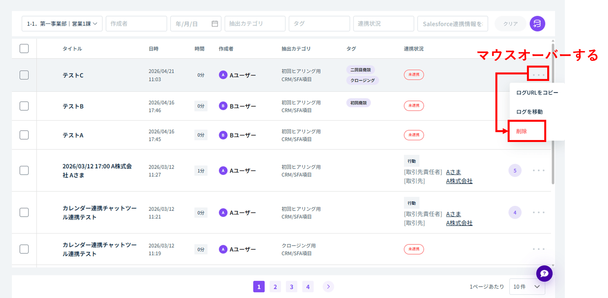The height and width of the screenshot is (298, 608).
Task: Click the purple database icon button
Action: pyautogui.click(x=537, y=24)
